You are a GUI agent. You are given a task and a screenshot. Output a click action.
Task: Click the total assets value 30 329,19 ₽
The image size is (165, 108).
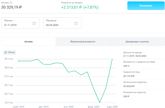pyautogui.click(x=12, y=7)
